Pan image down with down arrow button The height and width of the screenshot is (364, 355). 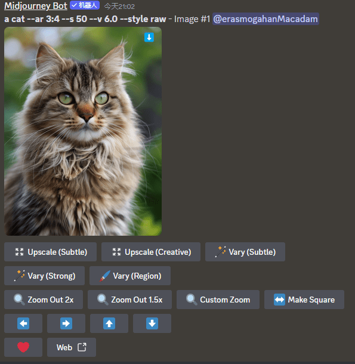tap(152, 323)
